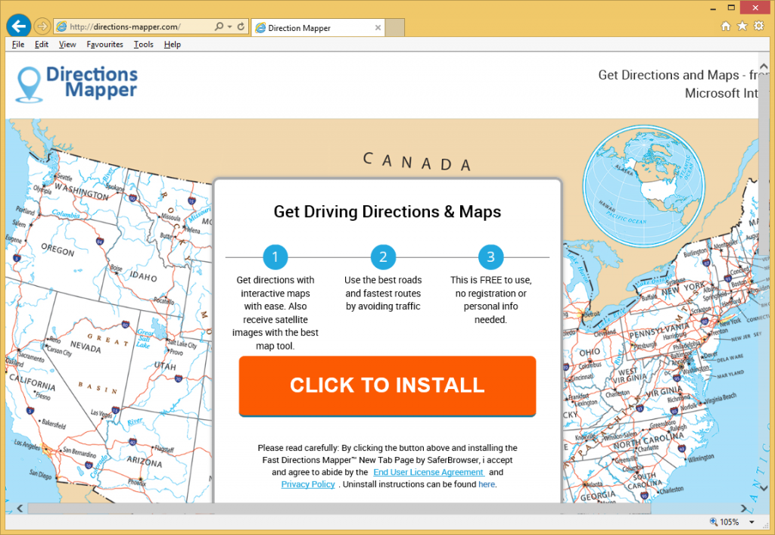
Task: Select the Direction Mapper tab
Action: pyautogui.click(x=318, y=28)
